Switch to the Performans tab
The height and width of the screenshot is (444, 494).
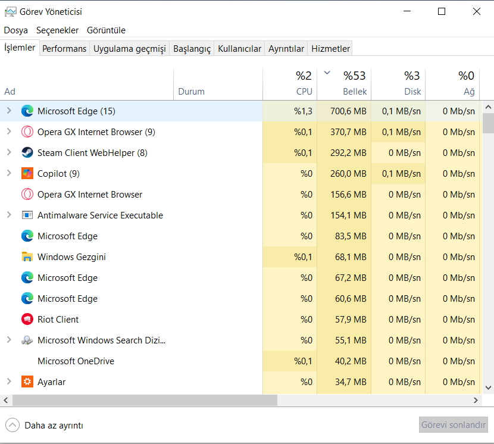point(64,49)
